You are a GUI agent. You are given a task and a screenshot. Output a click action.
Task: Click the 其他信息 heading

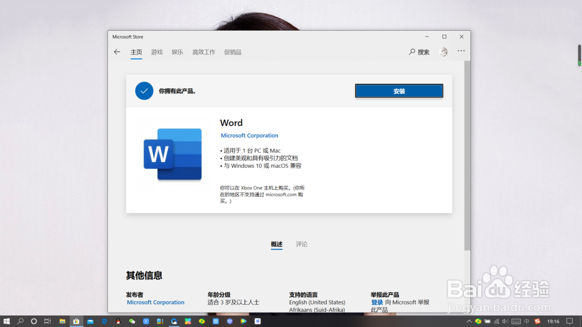coord(144,275)
